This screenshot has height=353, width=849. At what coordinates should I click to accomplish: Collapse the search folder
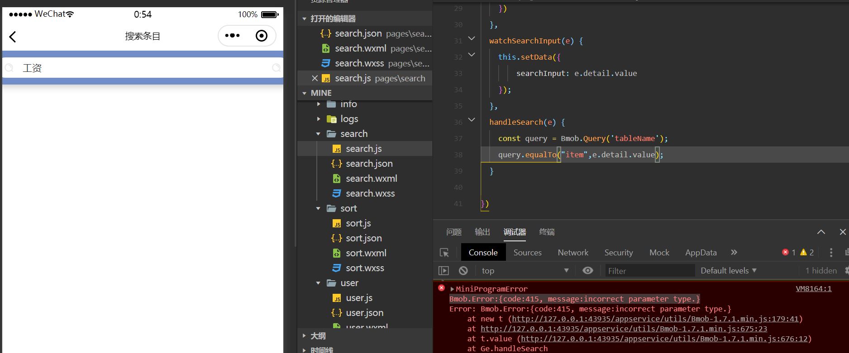319,134
